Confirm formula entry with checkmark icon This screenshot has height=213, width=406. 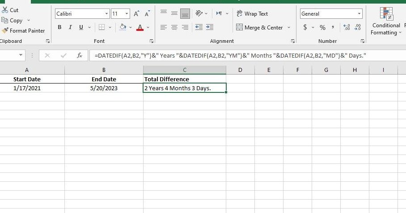pos(63,55)
